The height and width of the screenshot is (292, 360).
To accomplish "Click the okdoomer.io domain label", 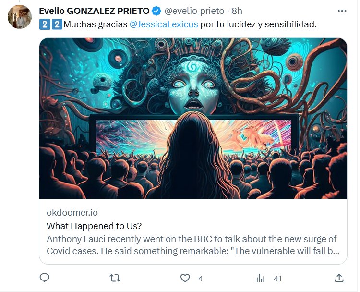I will pyautogui.click(x=72, y=212).
